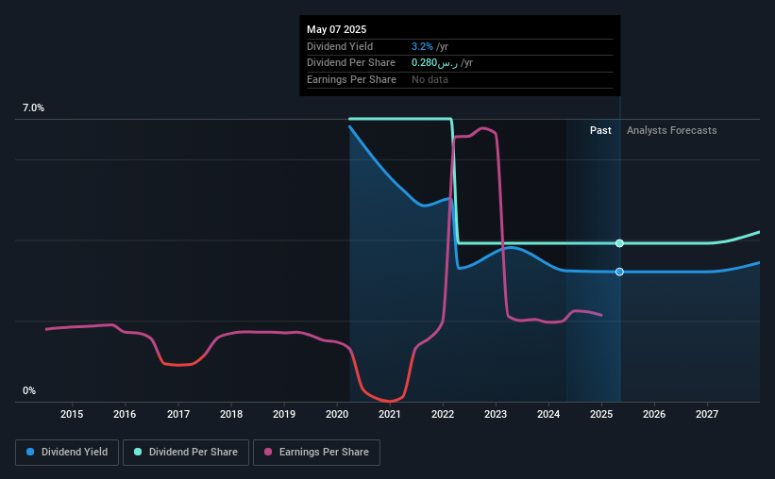Click the tooltip 'Earnings Per Share' row label
Screen dimensions: 775x479
coord(351,79)
